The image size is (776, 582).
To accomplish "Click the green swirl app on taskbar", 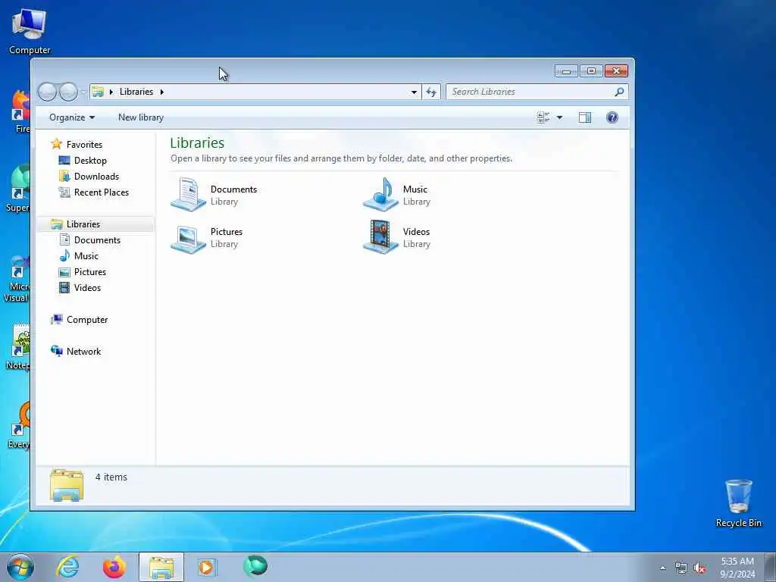I will 255,566.
